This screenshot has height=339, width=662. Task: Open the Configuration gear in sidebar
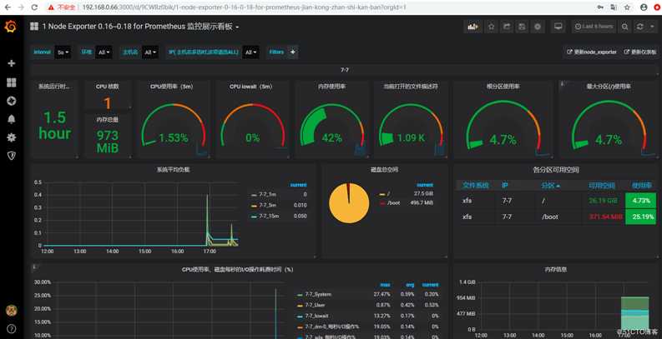pos(12,137)
